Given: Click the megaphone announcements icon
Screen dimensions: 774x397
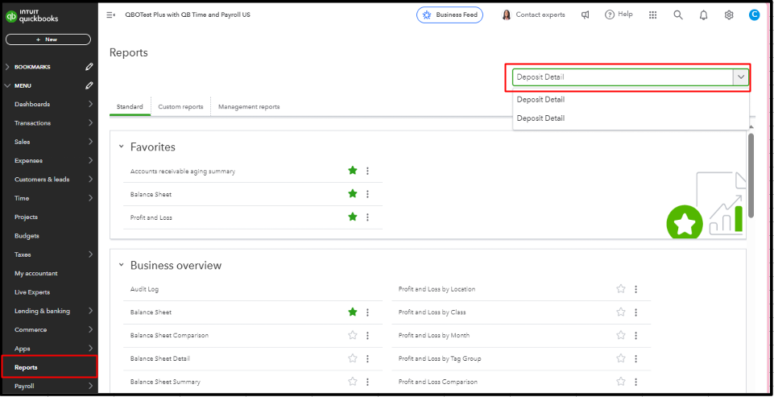Looking at the screenshot, I should 586,14.
